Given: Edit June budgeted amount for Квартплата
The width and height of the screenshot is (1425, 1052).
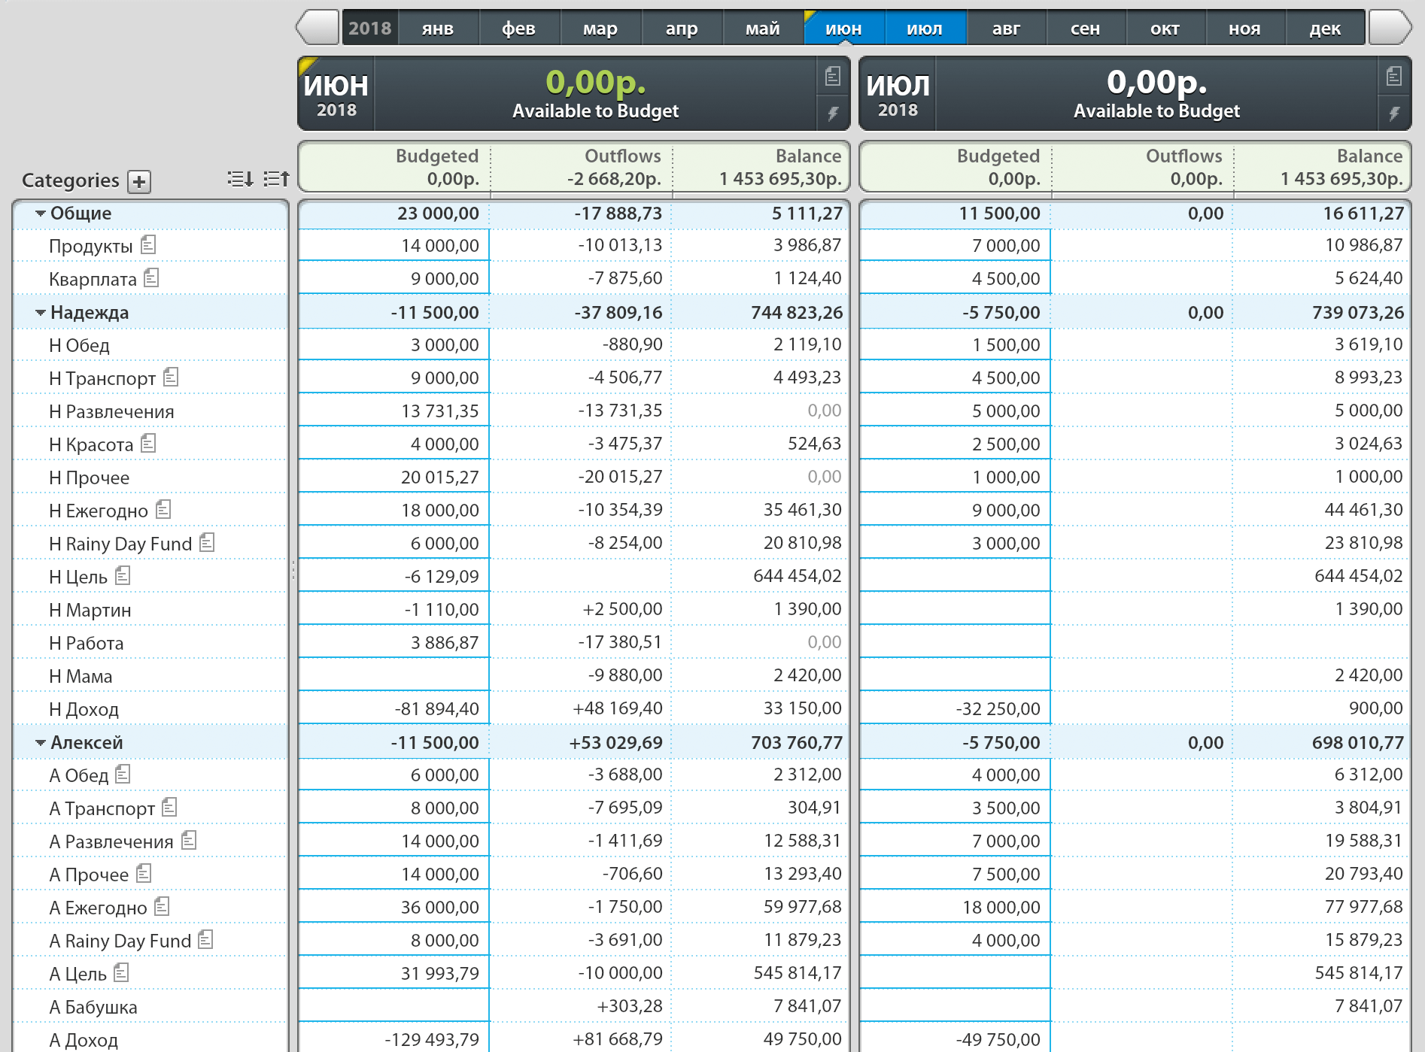Looking at the screenshot, I should (x=395, y=278).
